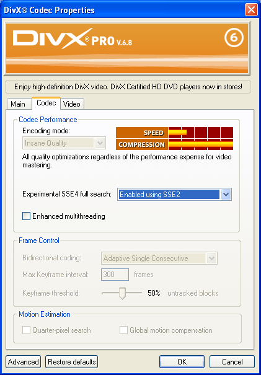This screenshot has height=375, width=261.
Task: Close the DivX Codec Properties window
Action: pos(252,10)
